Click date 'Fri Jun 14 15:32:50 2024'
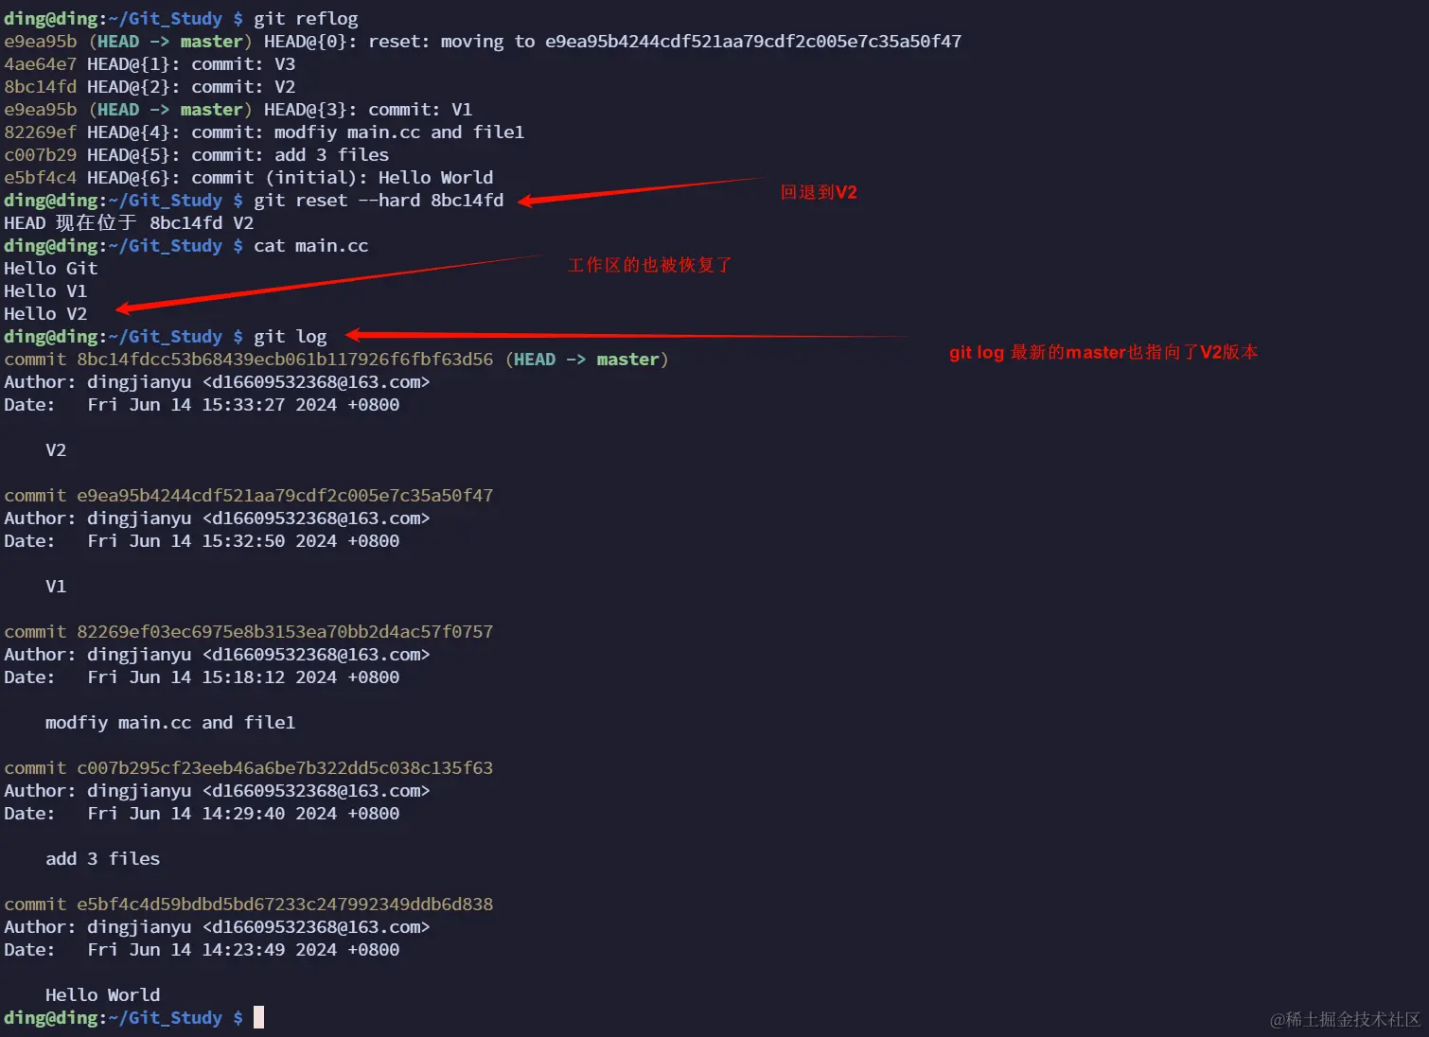Image resolution: width=1429 pixels, height=1037 pixels. (212, 541)
